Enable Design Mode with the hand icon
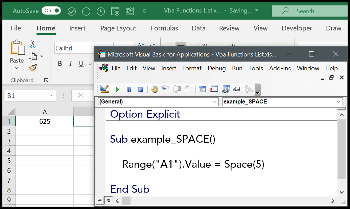Image resolution: width=350 pixels, height=209 pixels. click(155, 89)
